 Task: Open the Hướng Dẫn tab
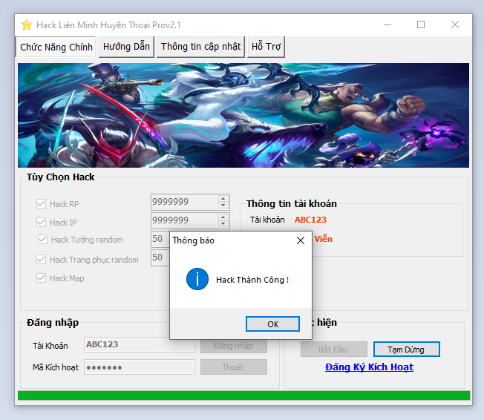[x=126, y=47]
